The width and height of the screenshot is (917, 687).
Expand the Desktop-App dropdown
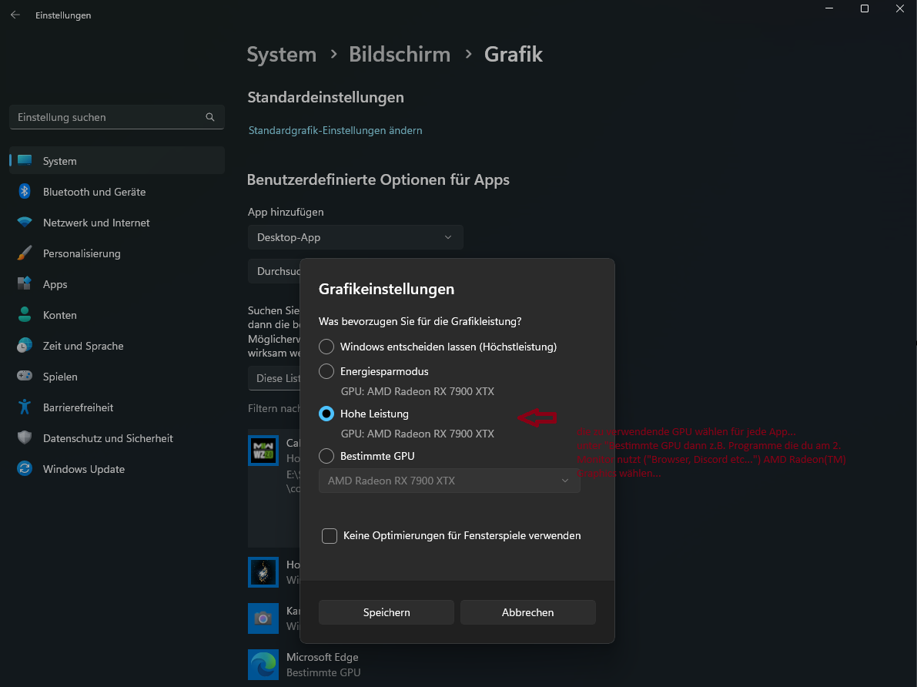click(355, 237)
